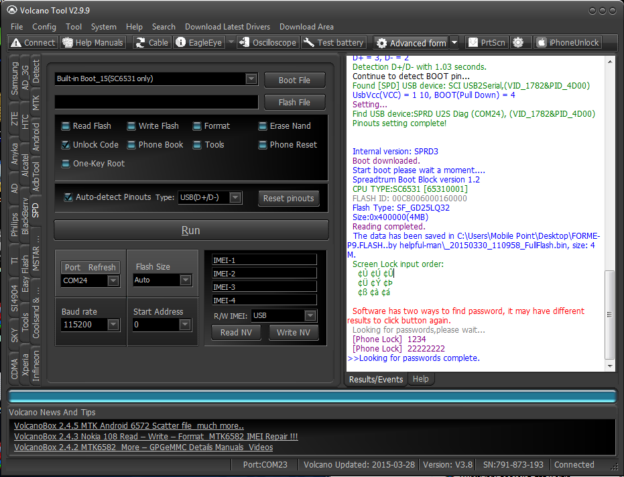Open VolcanoBox 2.4.2 MTK6582 news link
624x477 pixels.
[143, 447]
